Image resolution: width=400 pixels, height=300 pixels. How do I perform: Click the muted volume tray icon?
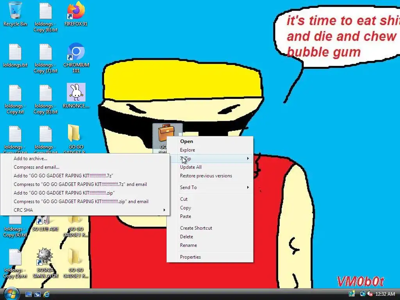point(370,294)
